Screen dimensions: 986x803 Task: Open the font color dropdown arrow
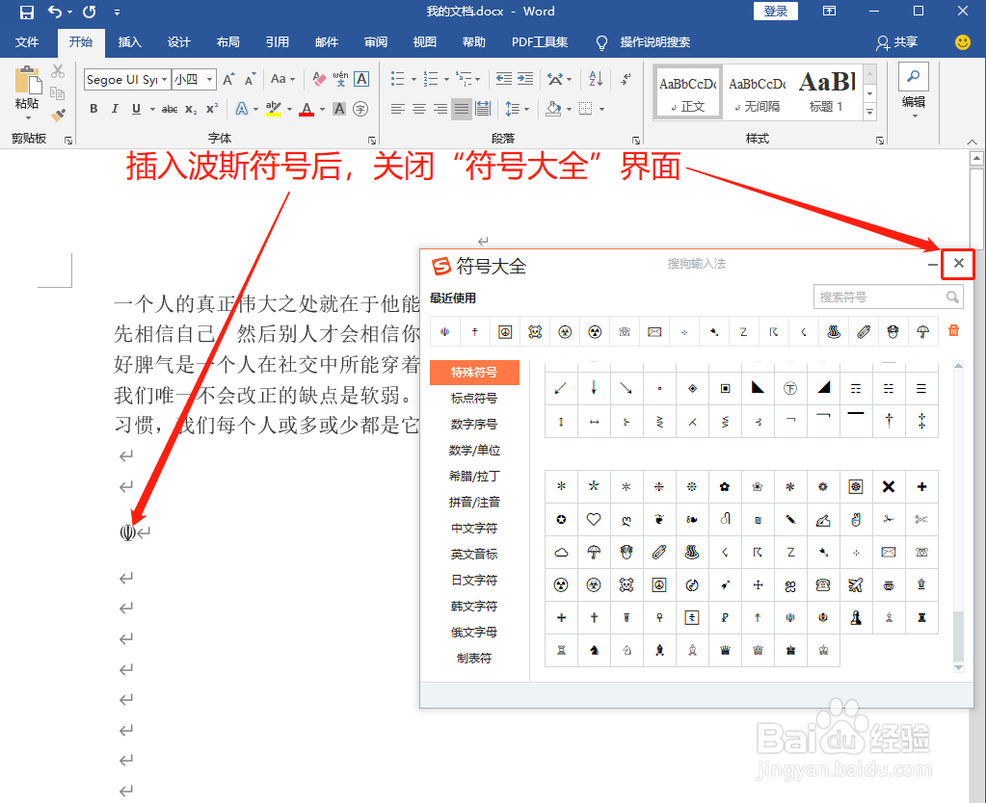point(323,110)
